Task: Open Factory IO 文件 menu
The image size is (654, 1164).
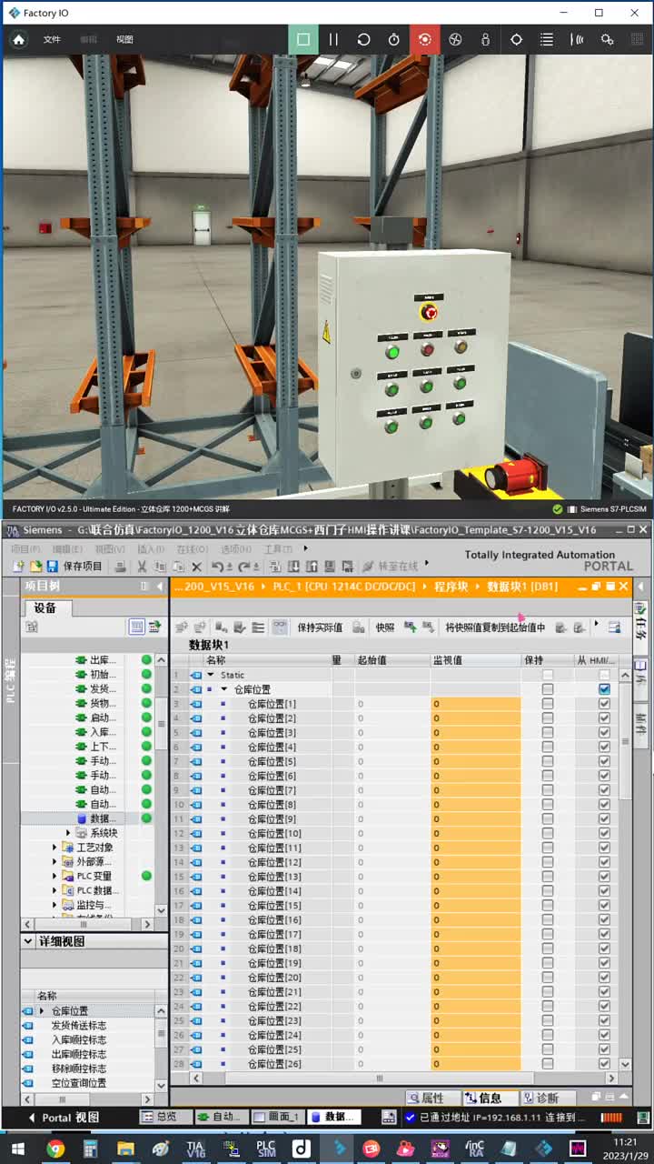Action: click(x=52, y=39)
